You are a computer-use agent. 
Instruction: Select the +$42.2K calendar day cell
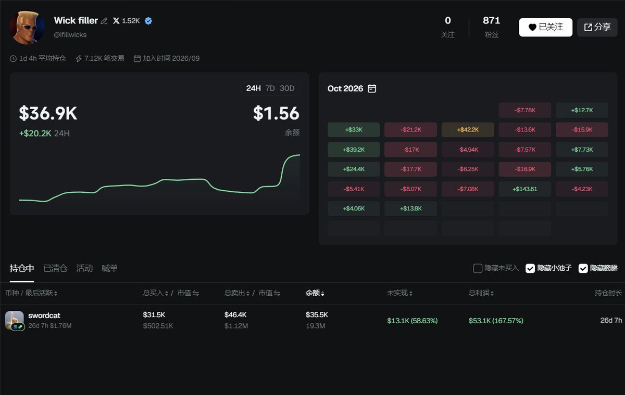(468, 130)
